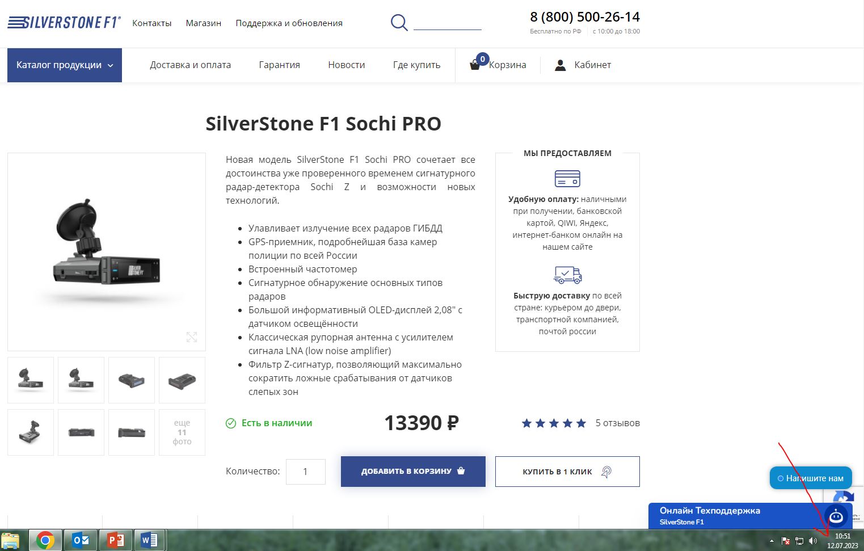Click the search magnifier icon
This screenshot has height=551, width=864.
tap(399, 23)
